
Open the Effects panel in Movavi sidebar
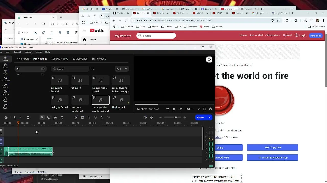[5, 86]
